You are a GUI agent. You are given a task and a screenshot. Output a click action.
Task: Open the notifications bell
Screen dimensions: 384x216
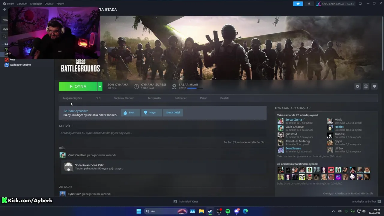point(309,4)
